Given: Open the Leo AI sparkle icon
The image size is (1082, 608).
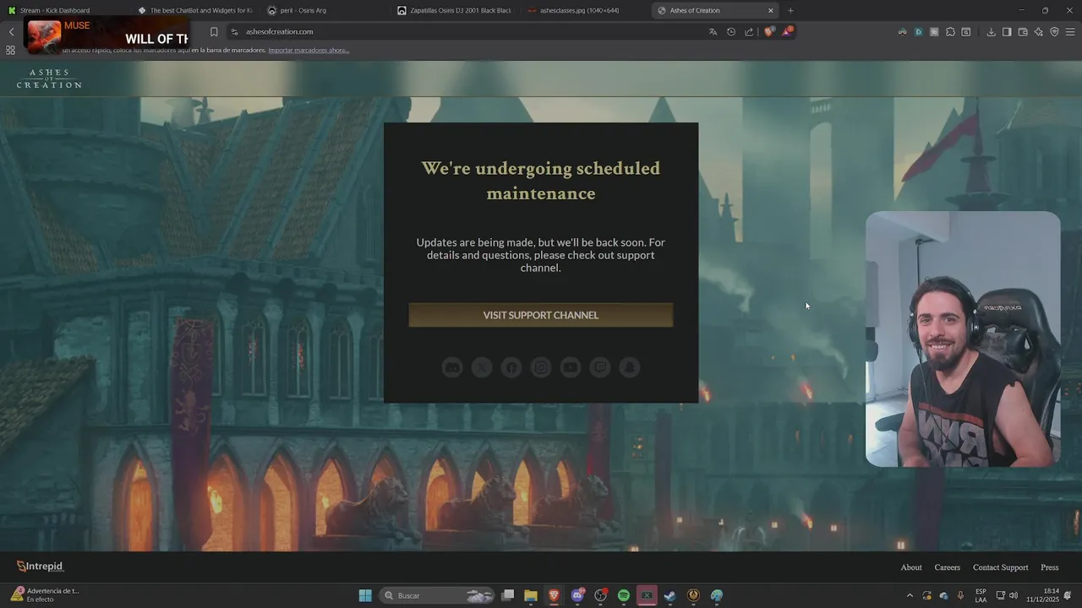Looking at the screenshot, I should 1039,32.
